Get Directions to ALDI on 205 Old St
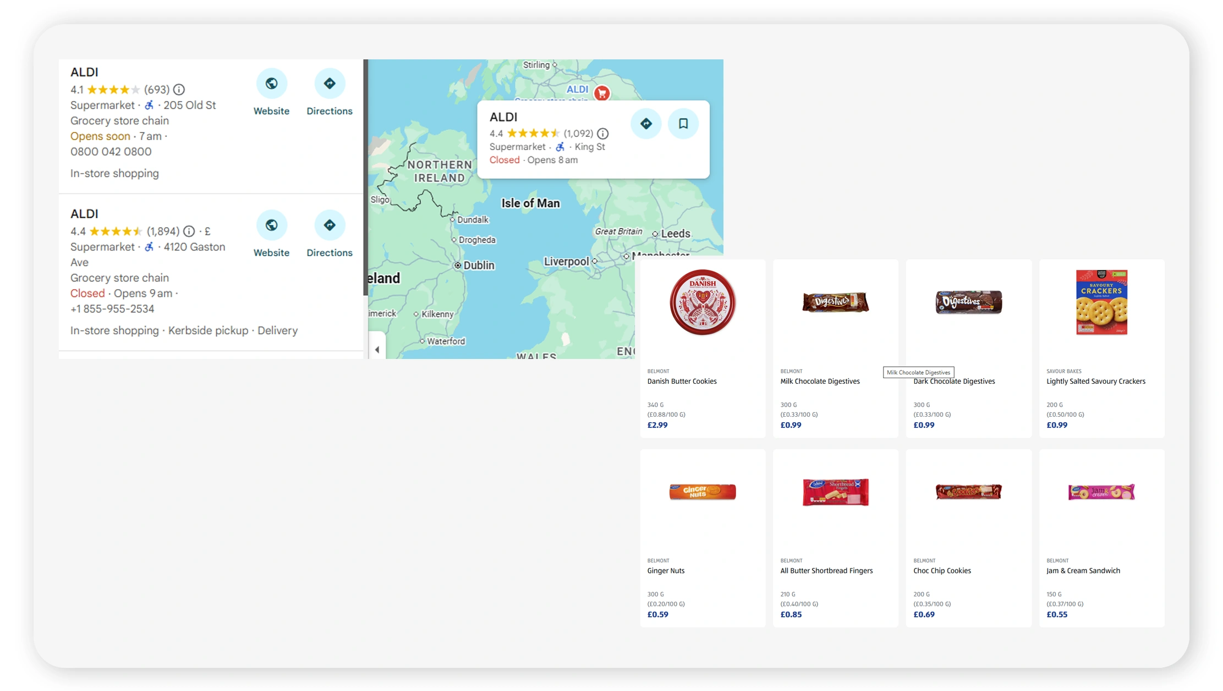 [x=329, y=82]
